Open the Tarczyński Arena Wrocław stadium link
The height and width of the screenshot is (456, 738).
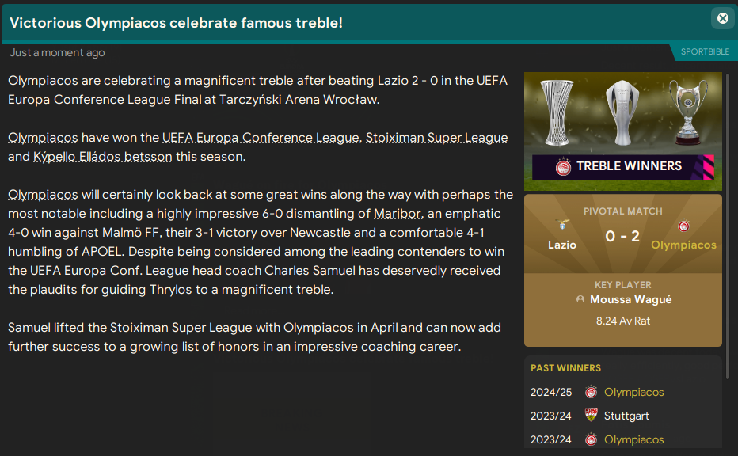pyautogui.click(x=299, y=99)
